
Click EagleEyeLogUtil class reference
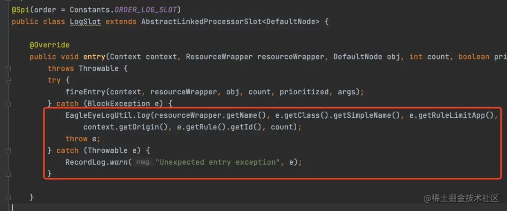(99, 115)
